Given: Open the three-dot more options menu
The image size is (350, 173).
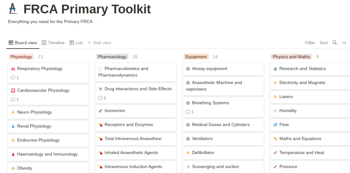Looking at the screenshot, I should (344, 43).
